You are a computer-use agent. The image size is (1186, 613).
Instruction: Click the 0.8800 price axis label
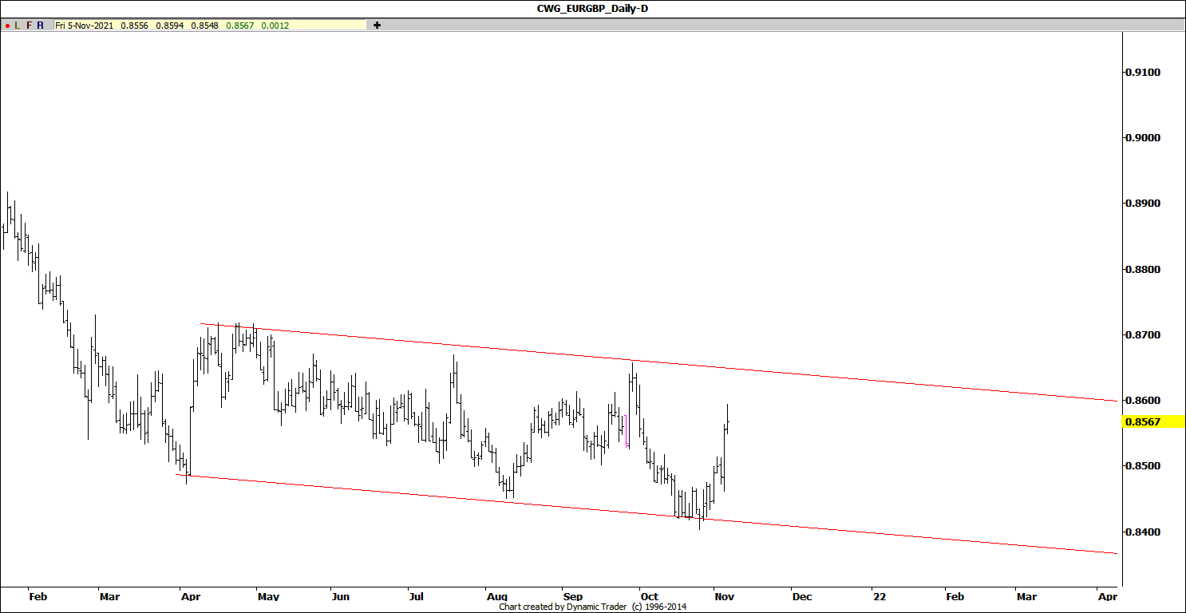click(x=1142, y=270)
